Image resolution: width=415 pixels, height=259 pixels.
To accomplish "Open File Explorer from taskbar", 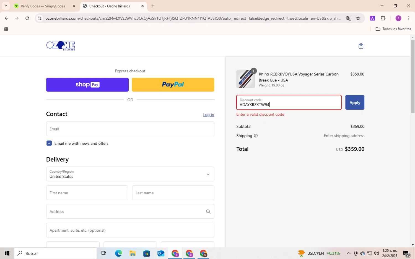I will tap(133, 253).
